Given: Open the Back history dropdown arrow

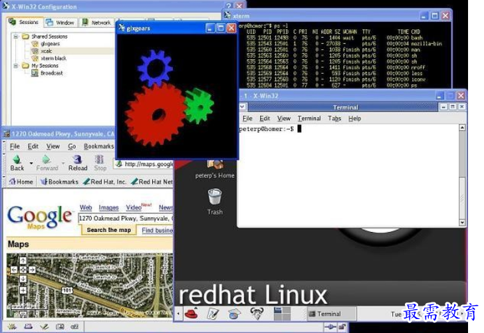Looking at the screenshot, I should coord(31,163).
